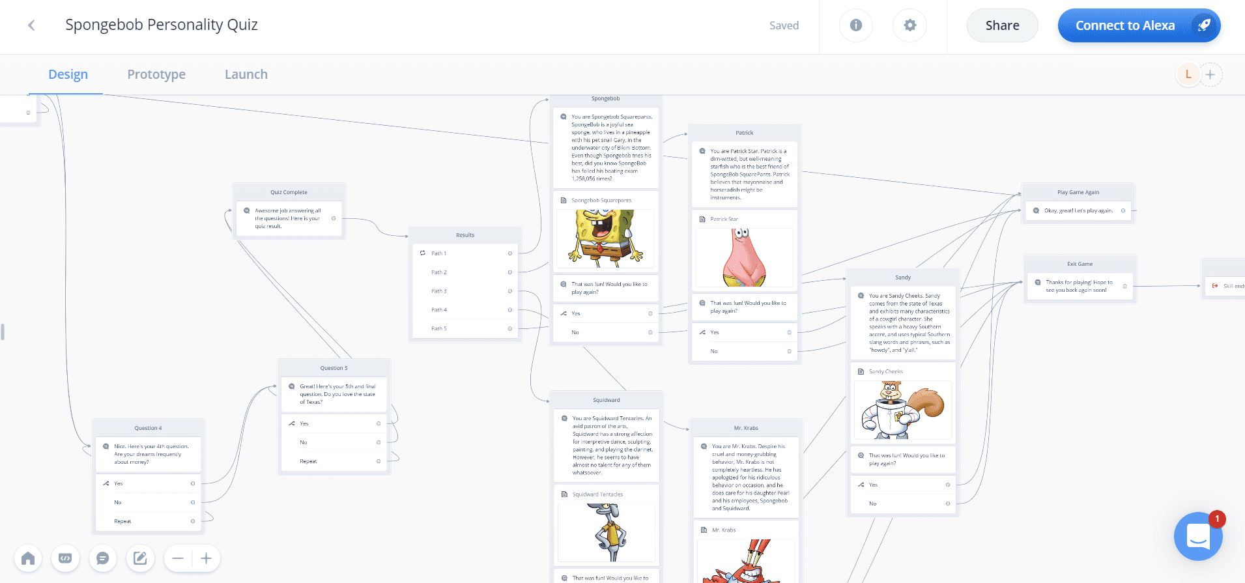Select the Question 5 block title
Image resolution: width=1245 pixels, height=583 pixels.
334,368
